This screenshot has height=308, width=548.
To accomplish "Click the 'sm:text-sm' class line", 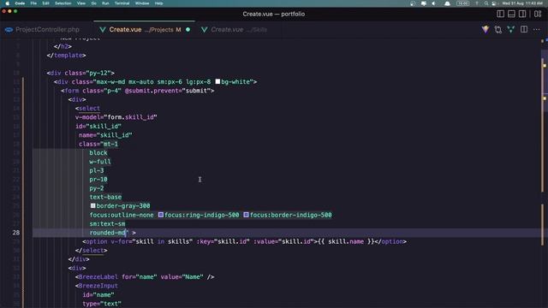I will [107, 224].
